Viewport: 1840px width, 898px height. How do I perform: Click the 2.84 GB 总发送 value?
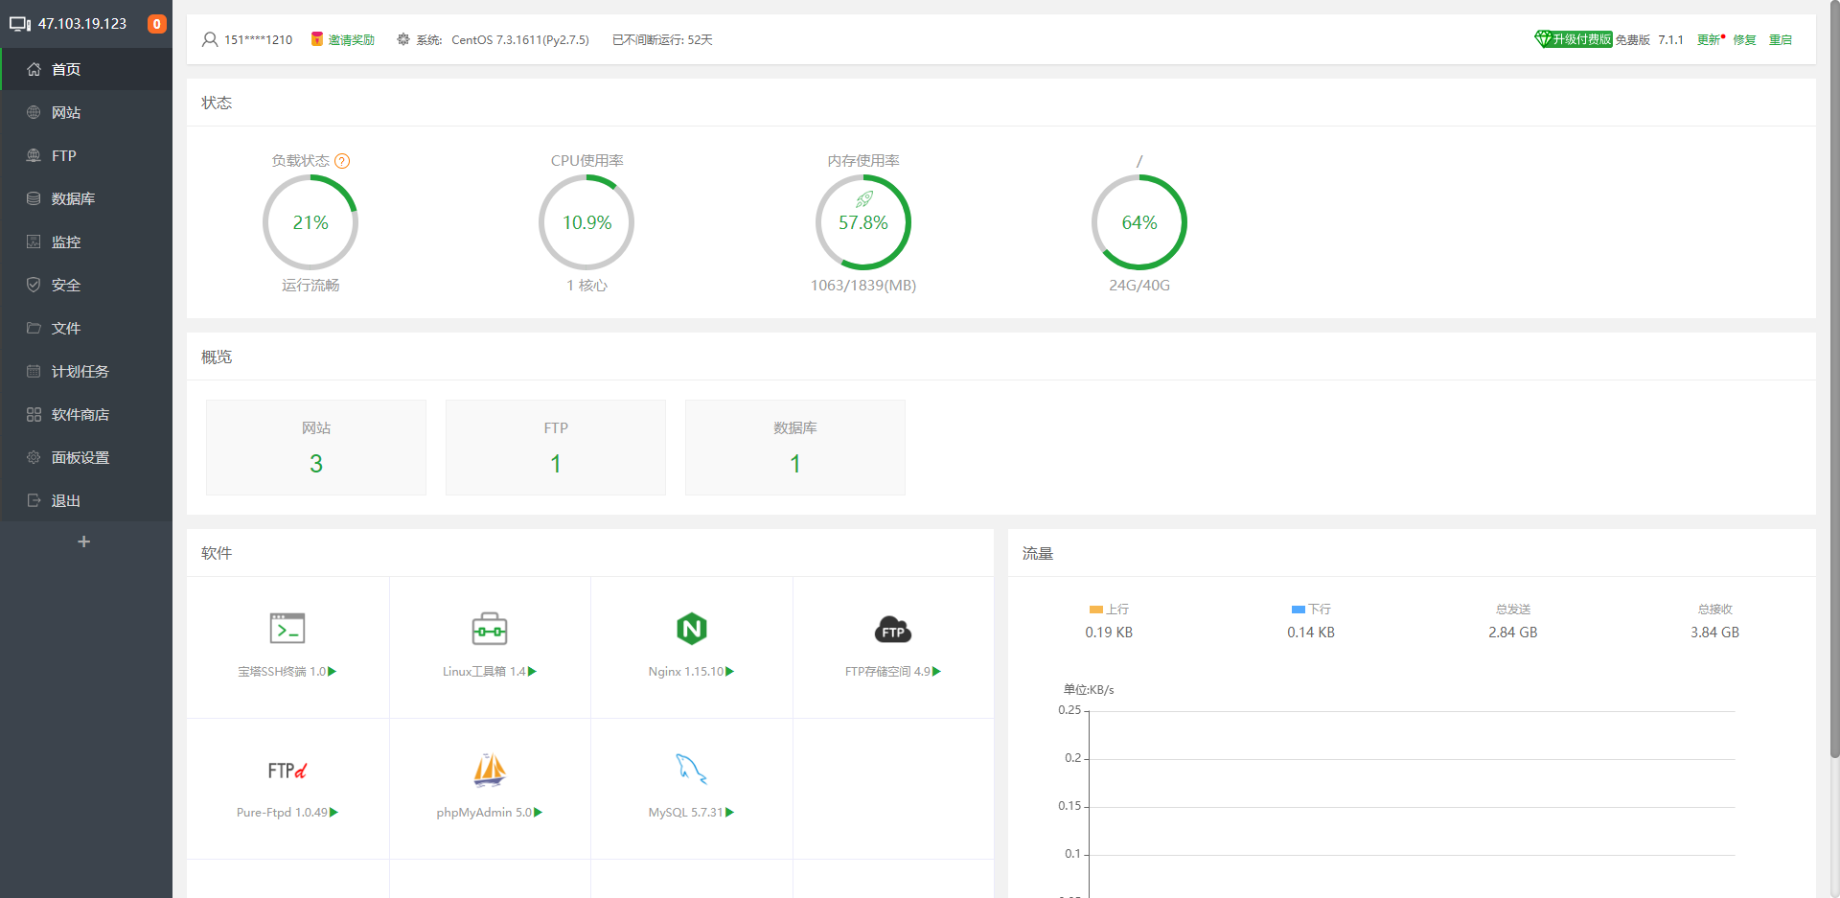tap(1513, 633)
